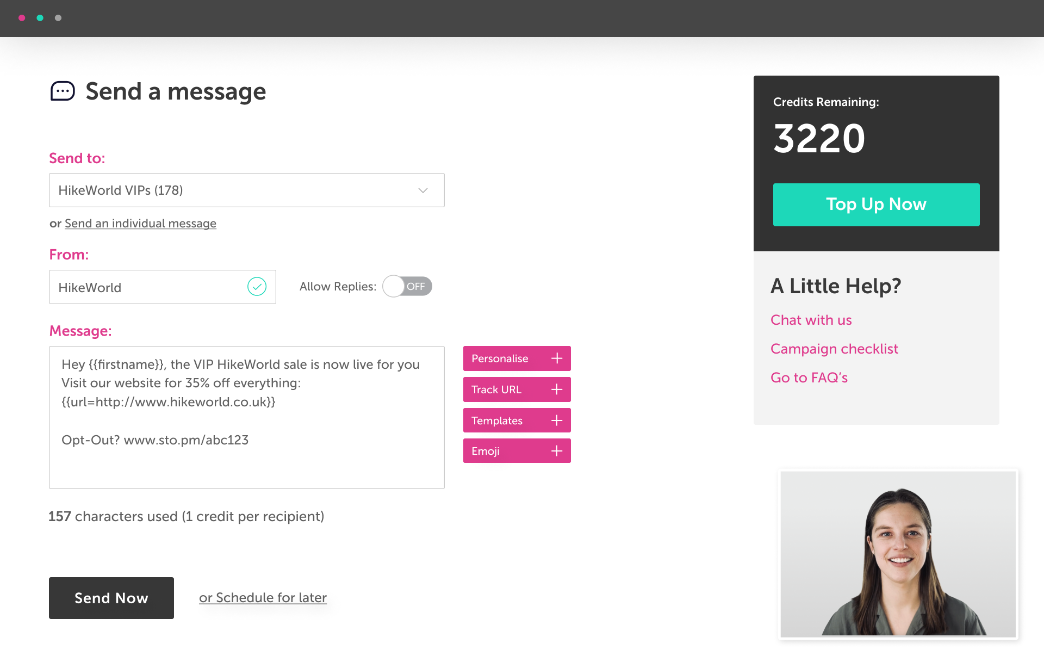
Task: Click the plus icon on Personalise
Action: [556, 358]
